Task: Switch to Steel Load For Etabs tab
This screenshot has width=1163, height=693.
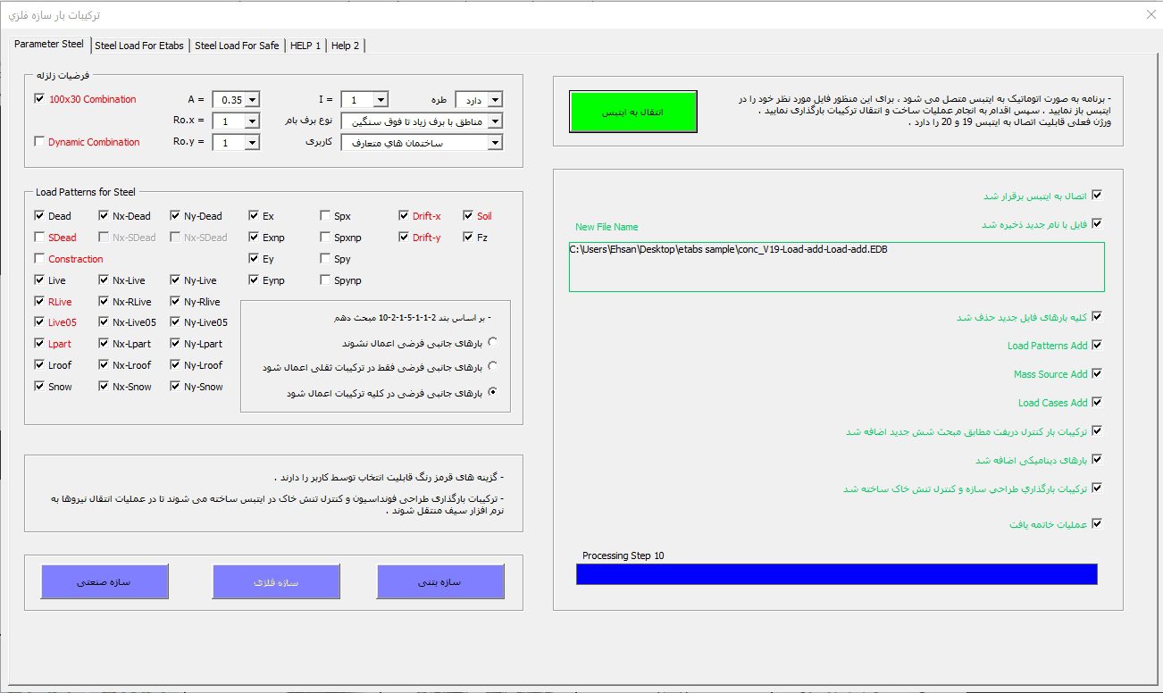Action: click(x=138, y=46)
